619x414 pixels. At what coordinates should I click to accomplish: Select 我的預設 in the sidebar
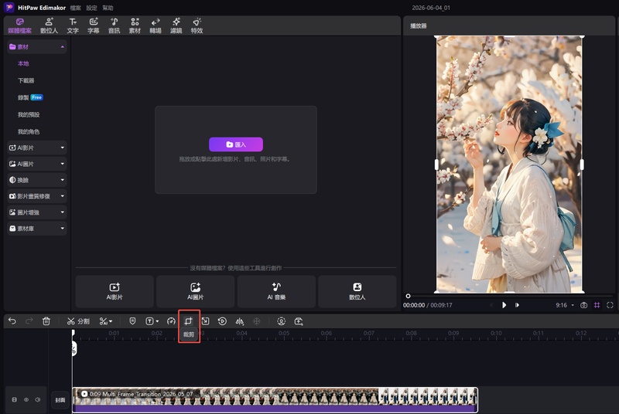(x=29, y=114)
